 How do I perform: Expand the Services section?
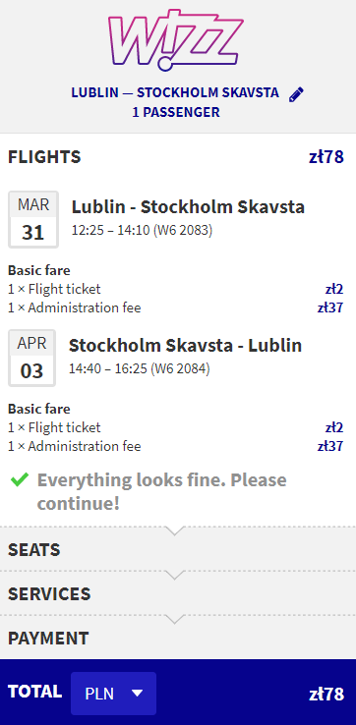click(x=178, y=593)
